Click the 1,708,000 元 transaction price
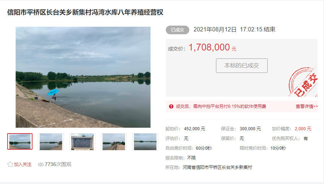The width and height of the screenshot is (324, 184). coord(212,48)
